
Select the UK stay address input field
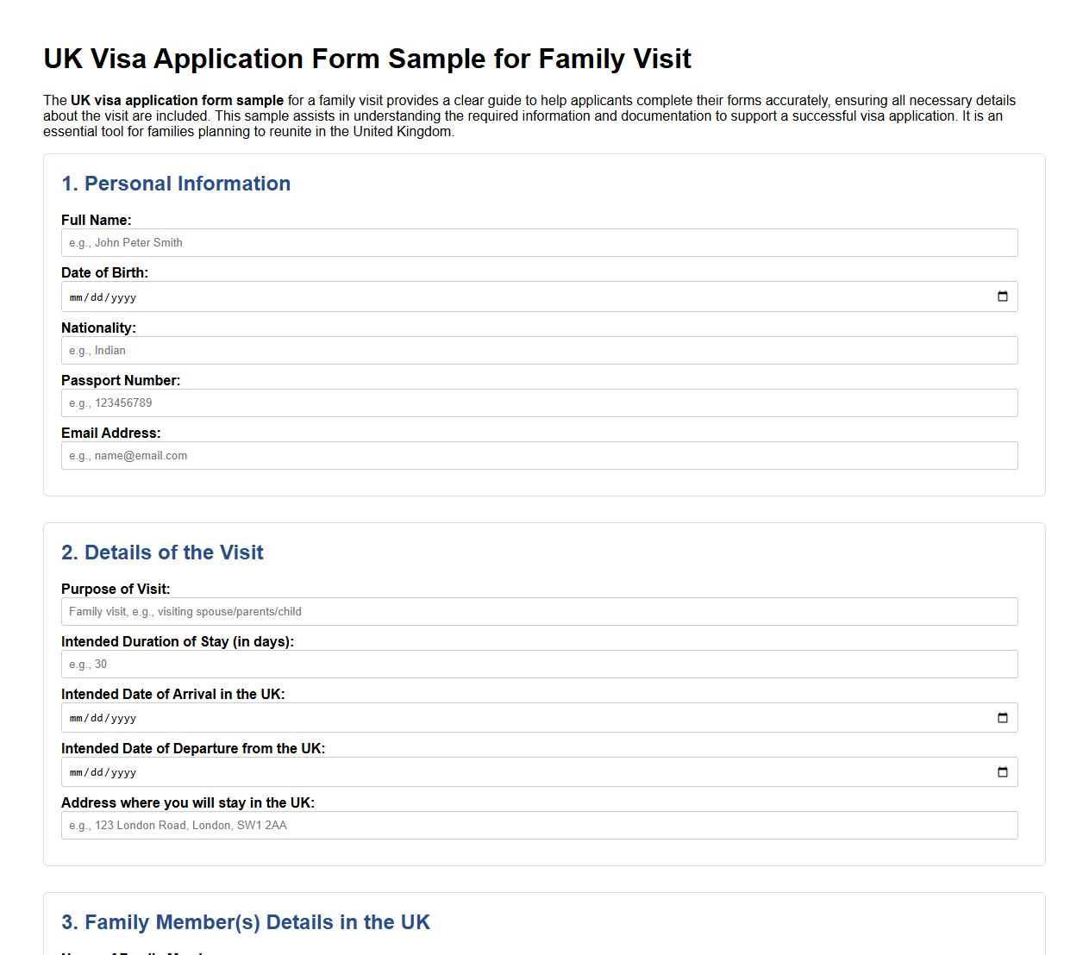539,825
